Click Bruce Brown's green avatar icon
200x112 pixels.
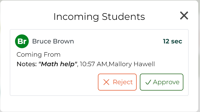[x=22, y=41]
